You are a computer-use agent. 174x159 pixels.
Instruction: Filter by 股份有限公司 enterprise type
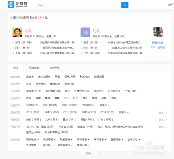pos(53,91)
